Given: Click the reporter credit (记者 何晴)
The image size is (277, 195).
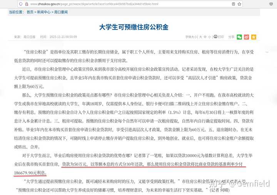Looking at the screenshot, I should [220, 190].
